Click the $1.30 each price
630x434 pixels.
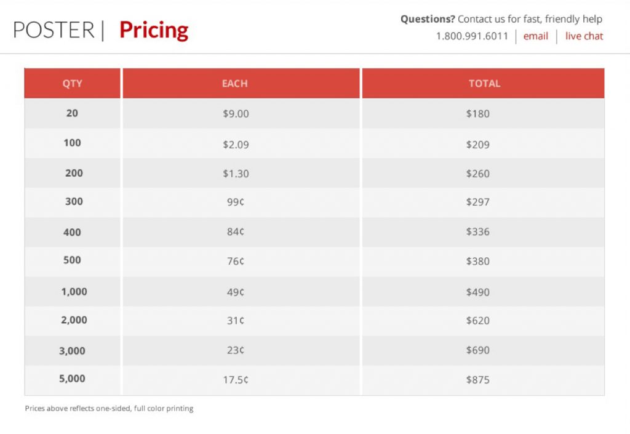[236, 174]
